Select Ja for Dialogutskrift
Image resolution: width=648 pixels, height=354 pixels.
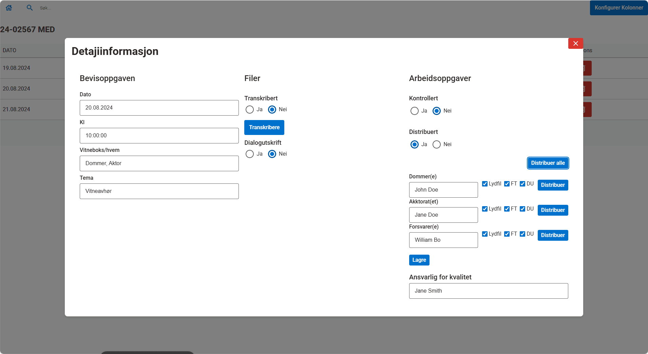tap(250, 154)
